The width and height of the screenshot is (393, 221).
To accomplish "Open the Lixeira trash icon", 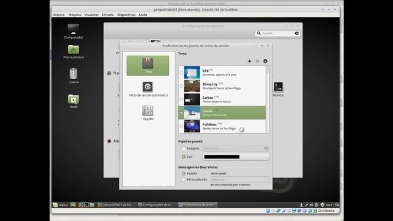I will tap(74, 76).
